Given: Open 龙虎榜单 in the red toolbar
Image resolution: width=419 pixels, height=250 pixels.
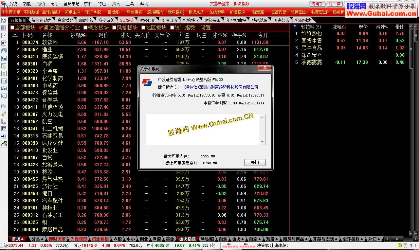Looking at the screenshot, I should (x=217, y=12).
